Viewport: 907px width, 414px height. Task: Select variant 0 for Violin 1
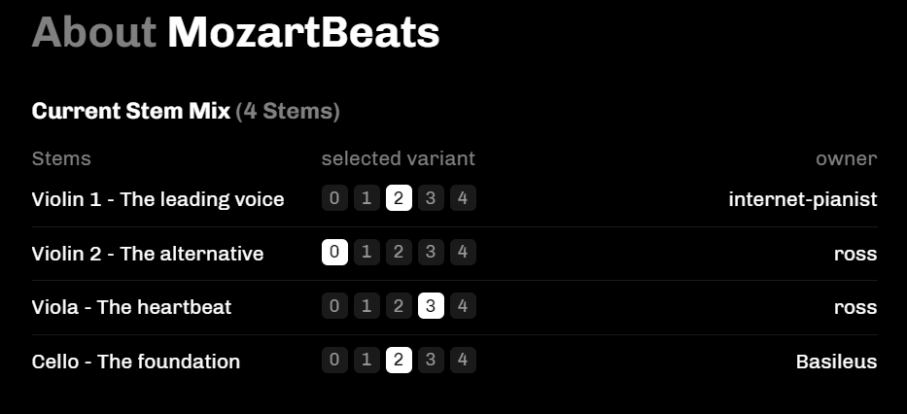click(334, 199)
